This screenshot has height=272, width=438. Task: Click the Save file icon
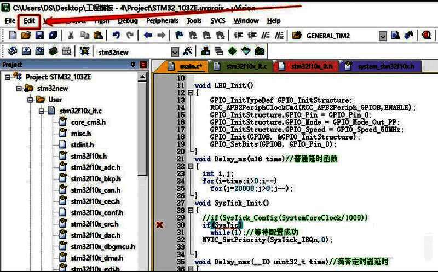pos(39,35)
